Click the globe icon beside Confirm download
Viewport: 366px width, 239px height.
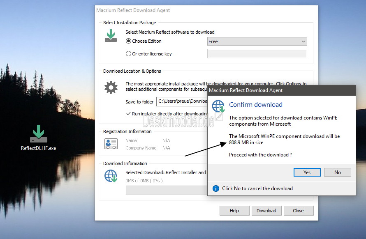tap(218, 106)
